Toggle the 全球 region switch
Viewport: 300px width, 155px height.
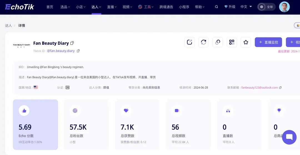[266, 7]
